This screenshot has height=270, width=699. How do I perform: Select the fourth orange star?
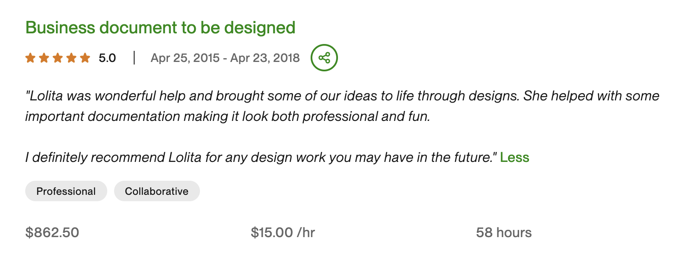point(71,57)
